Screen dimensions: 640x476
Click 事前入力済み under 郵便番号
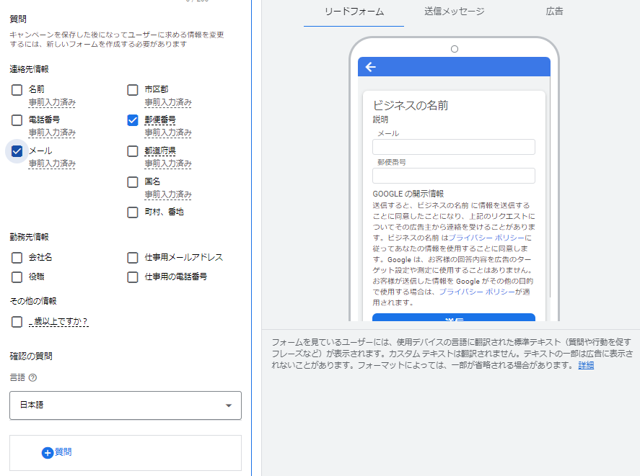tap(167, 133)
